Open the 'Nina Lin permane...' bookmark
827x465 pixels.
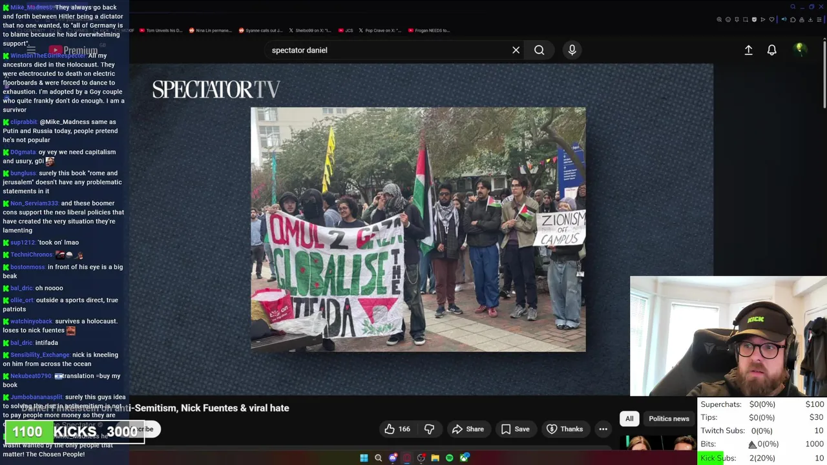(x=211, y=30)
